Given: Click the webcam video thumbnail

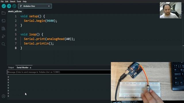Looking at the screenshot, I should tap(170, 10).
